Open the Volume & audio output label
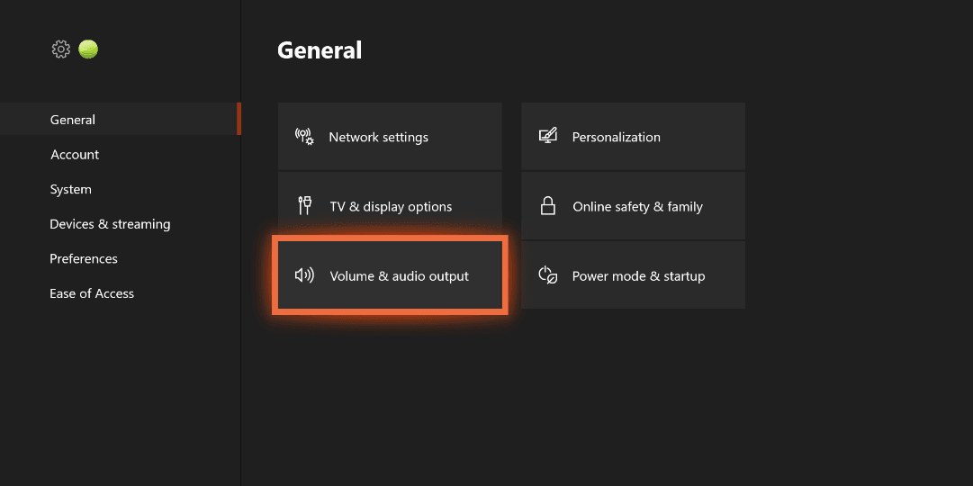Viewport: 973px width, 486px height. point(399,276)
